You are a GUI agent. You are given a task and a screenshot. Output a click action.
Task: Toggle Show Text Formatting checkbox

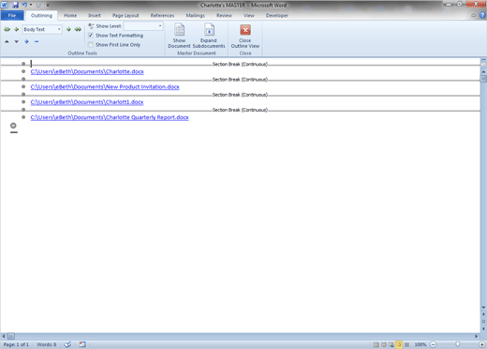coord(91,36)
